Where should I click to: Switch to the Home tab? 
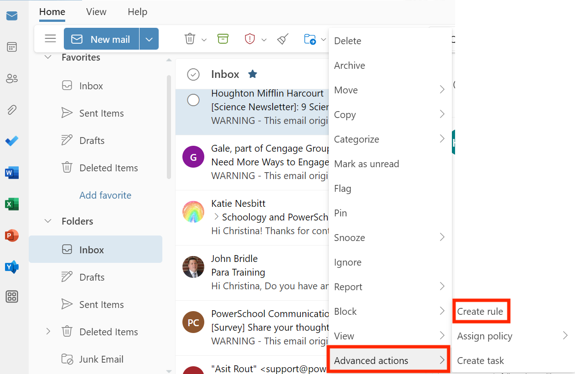coord(52,12)
